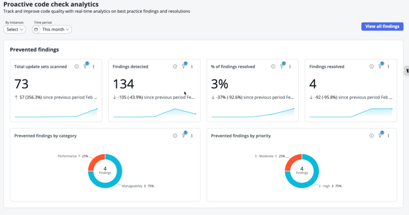Click the Manageability legend label
The height and width of the screenshot is (215, 409).
[x=132, y=186]
